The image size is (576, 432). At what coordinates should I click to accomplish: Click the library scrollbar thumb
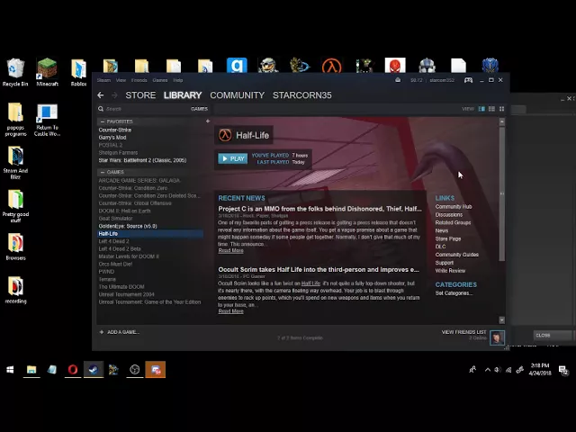point(502,193)
